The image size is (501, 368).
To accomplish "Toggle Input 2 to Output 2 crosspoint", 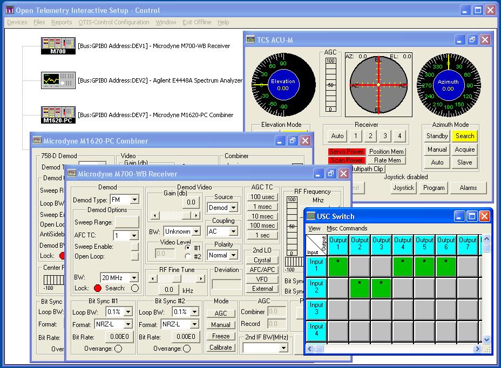I will (360, 288).
